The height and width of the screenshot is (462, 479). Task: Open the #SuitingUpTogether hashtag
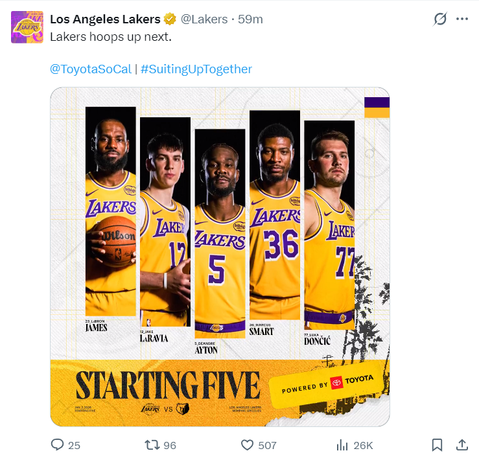pyautogui.click(x=196, y=69)
